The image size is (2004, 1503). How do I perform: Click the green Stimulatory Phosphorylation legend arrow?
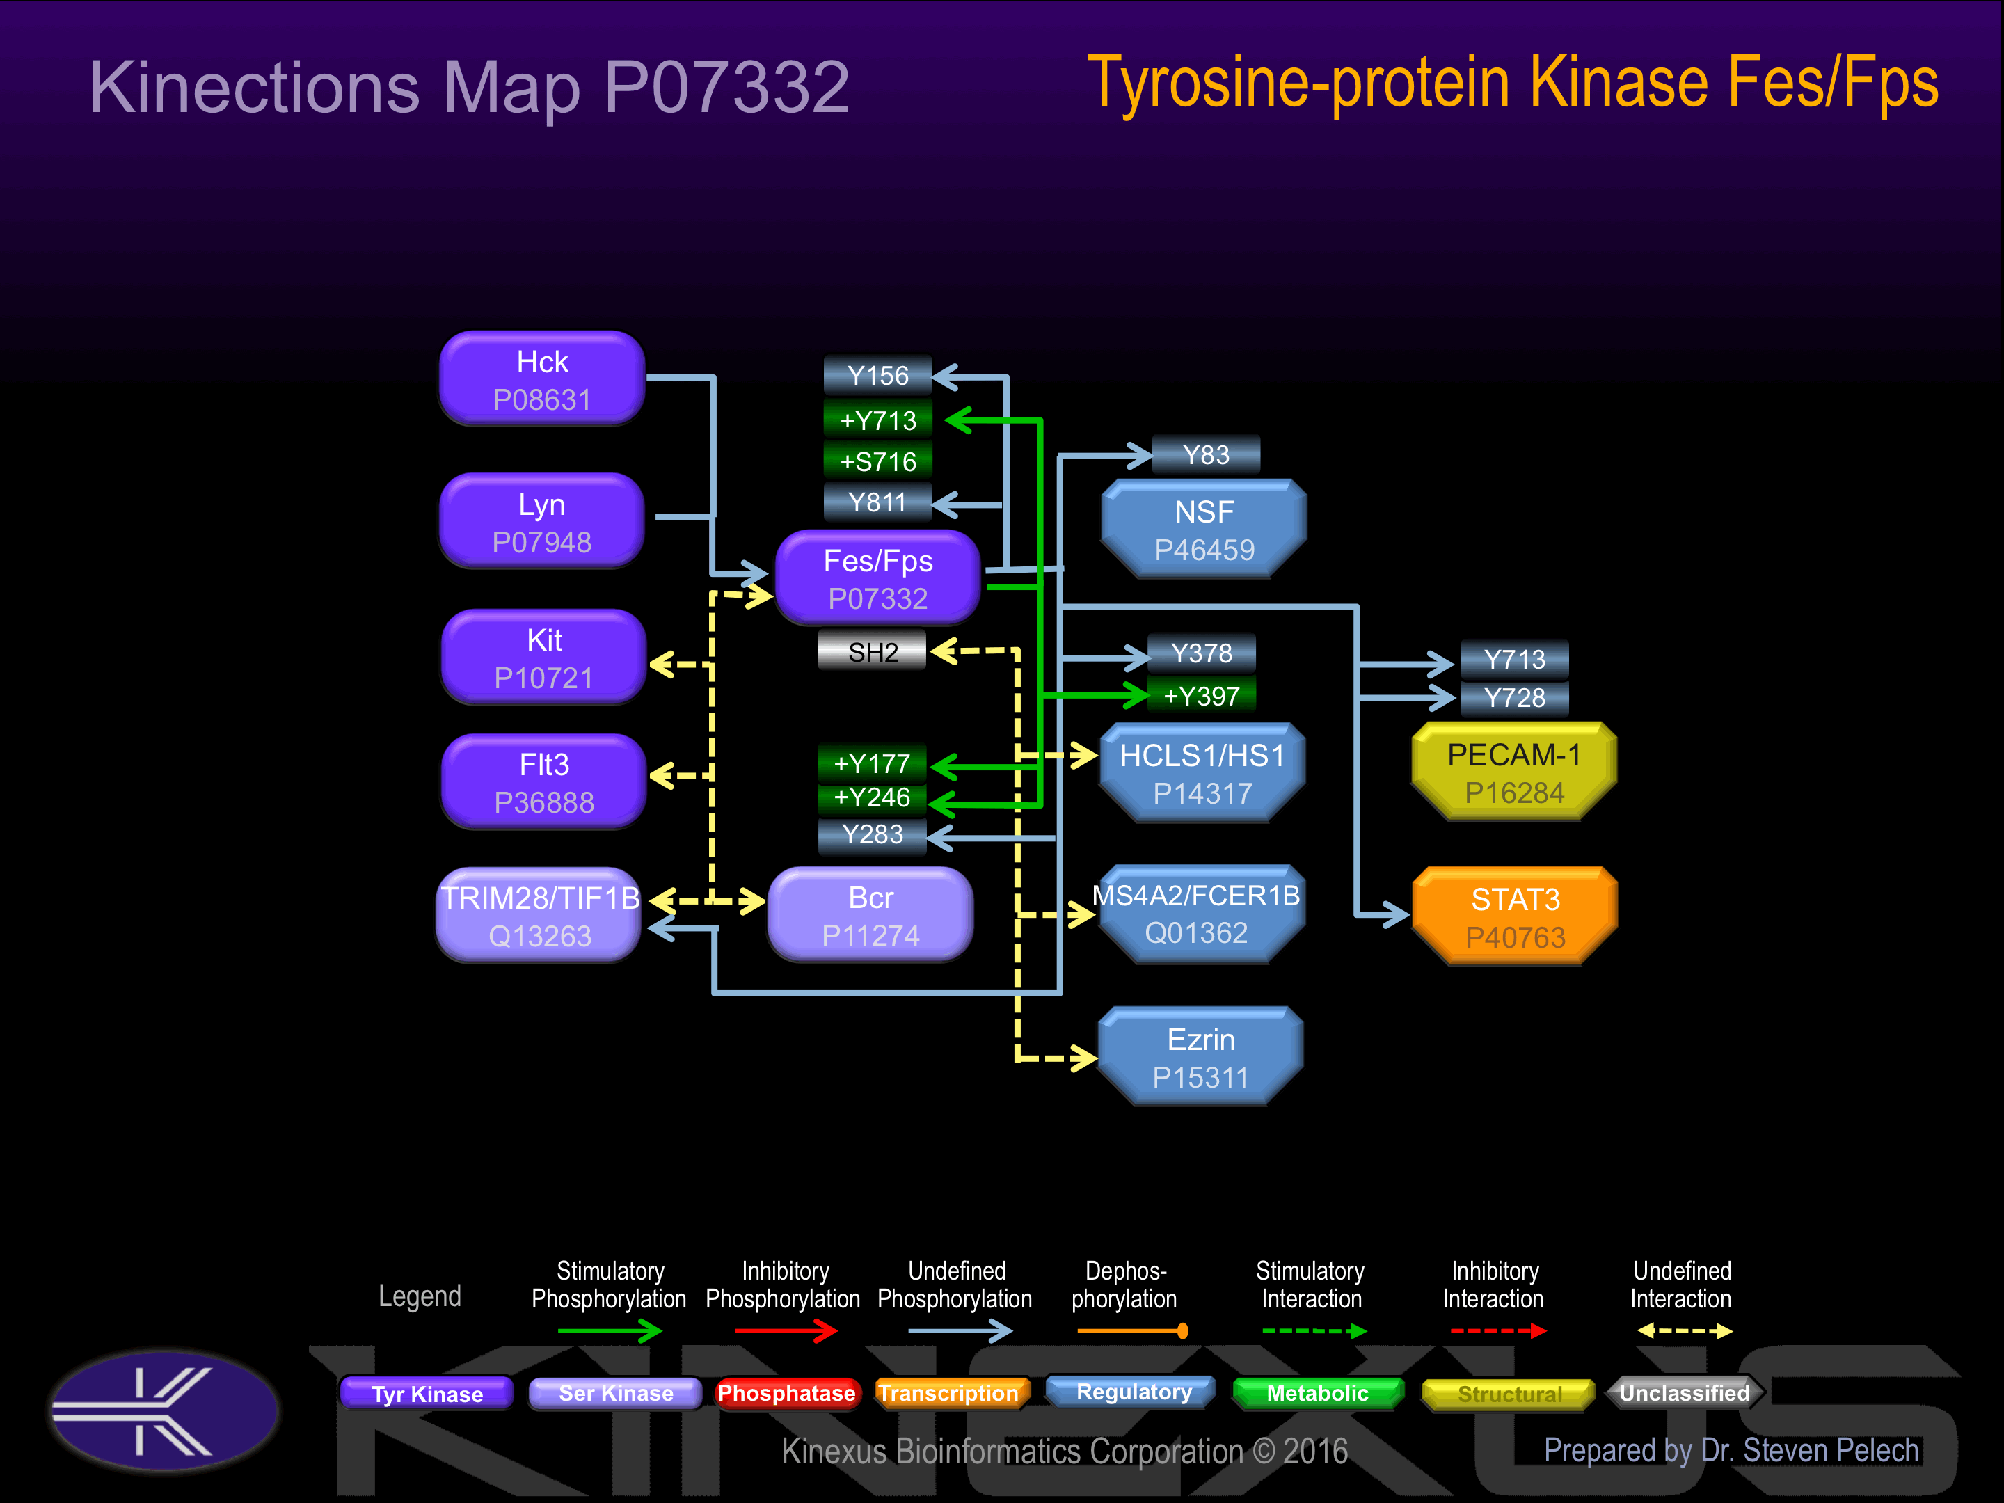[610, 1331]
